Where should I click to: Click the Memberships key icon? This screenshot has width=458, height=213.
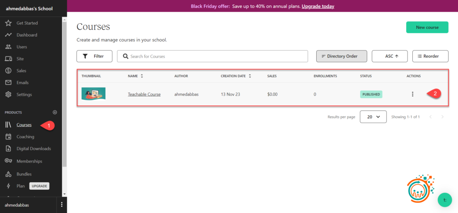8,161
